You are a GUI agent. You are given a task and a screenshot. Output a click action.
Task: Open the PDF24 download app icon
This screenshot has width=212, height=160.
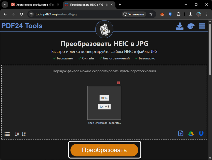click(x=180, y=26)
